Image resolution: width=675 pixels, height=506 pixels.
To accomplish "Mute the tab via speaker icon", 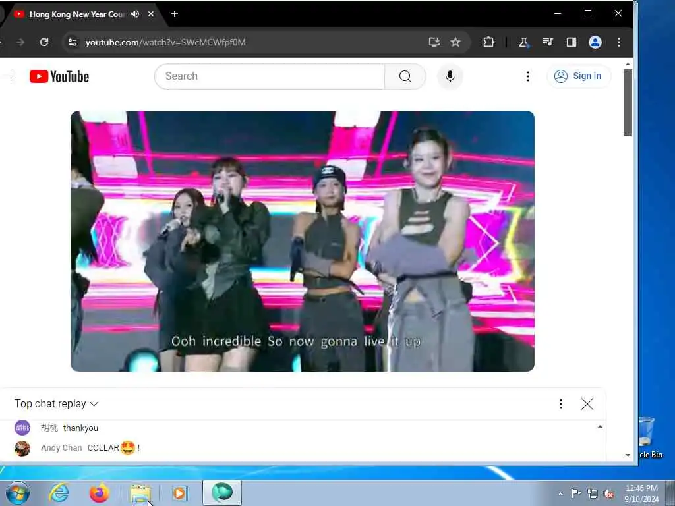I will pos(135,14).
